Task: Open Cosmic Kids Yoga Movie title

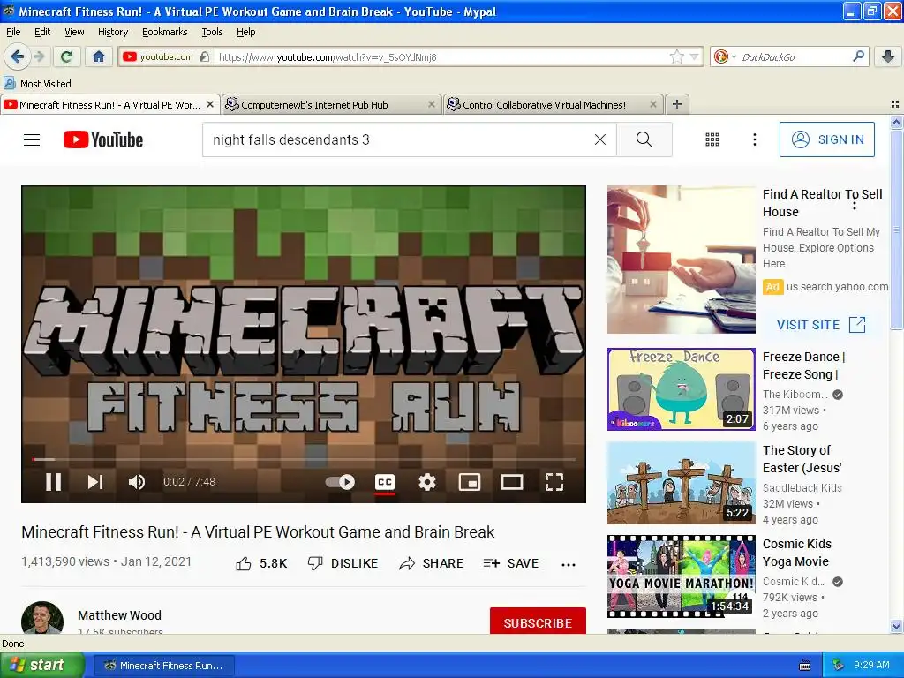Action: click(x=797, y=553)
